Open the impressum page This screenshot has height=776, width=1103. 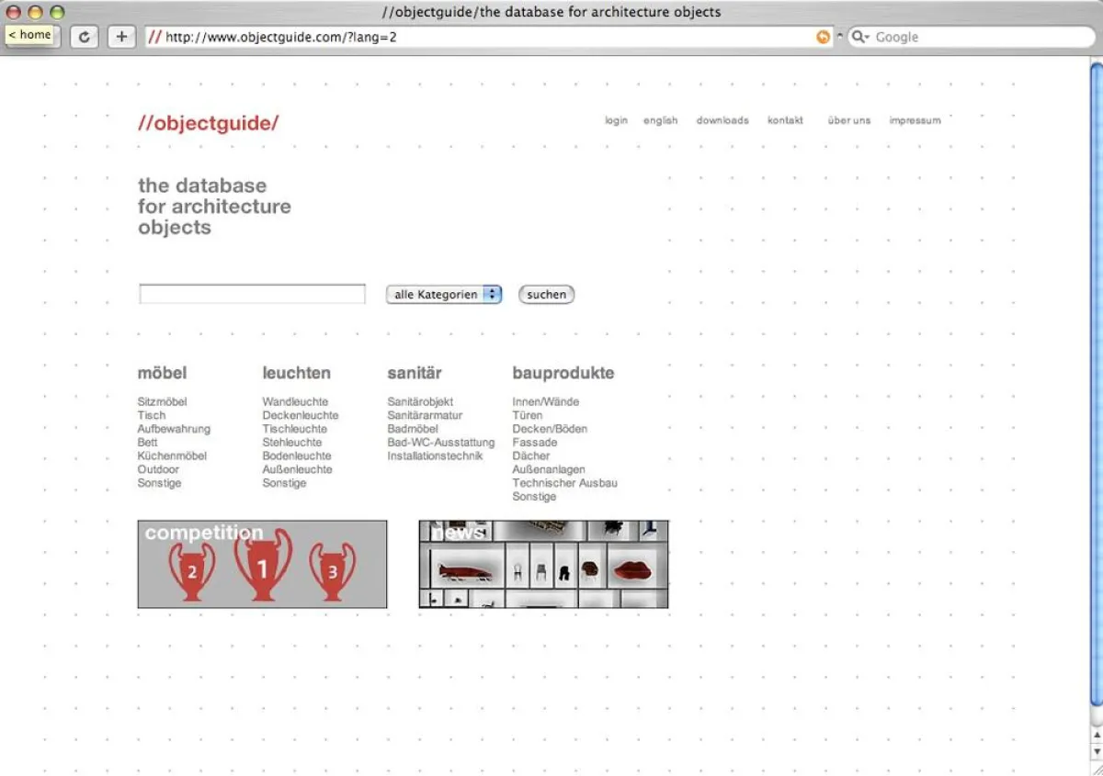click(915, 120)
